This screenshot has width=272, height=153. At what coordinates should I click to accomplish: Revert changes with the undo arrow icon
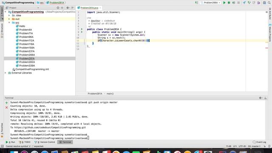[x=258, y=3]
